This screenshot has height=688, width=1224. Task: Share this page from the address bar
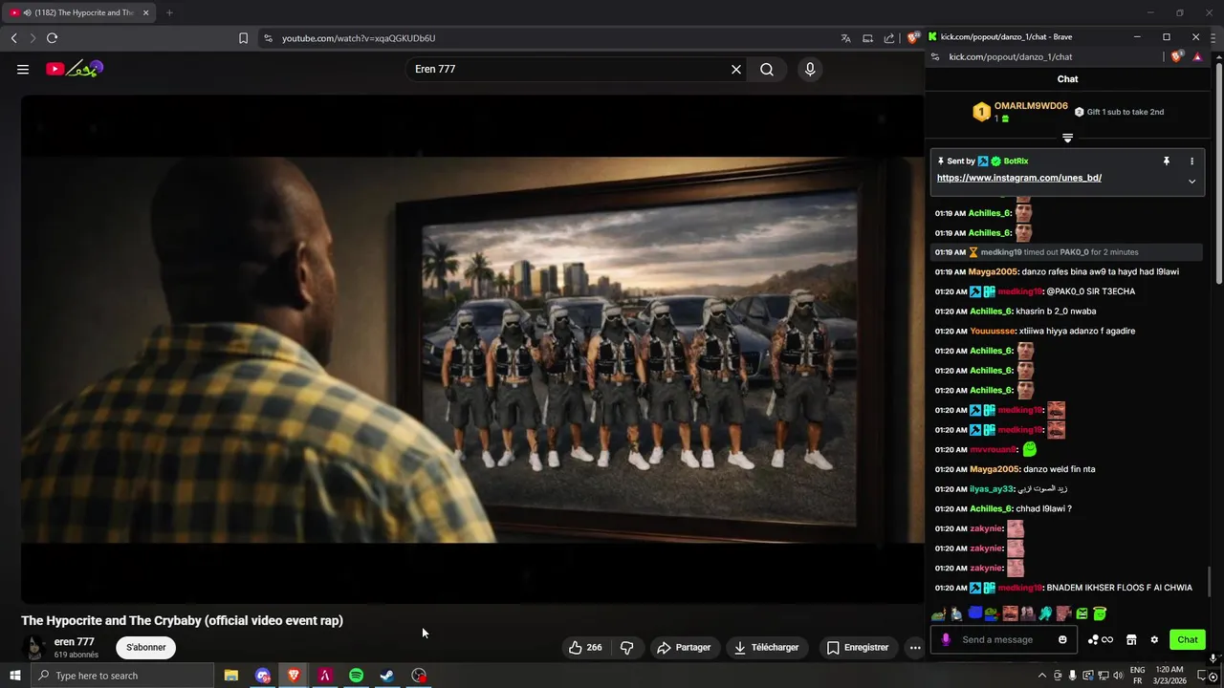889,38
